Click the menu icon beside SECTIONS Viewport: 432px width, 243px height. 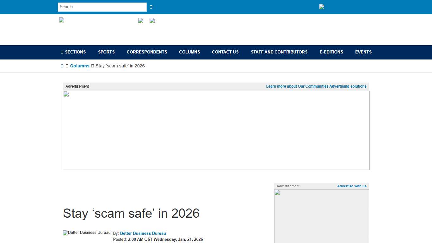coord(61,52)
